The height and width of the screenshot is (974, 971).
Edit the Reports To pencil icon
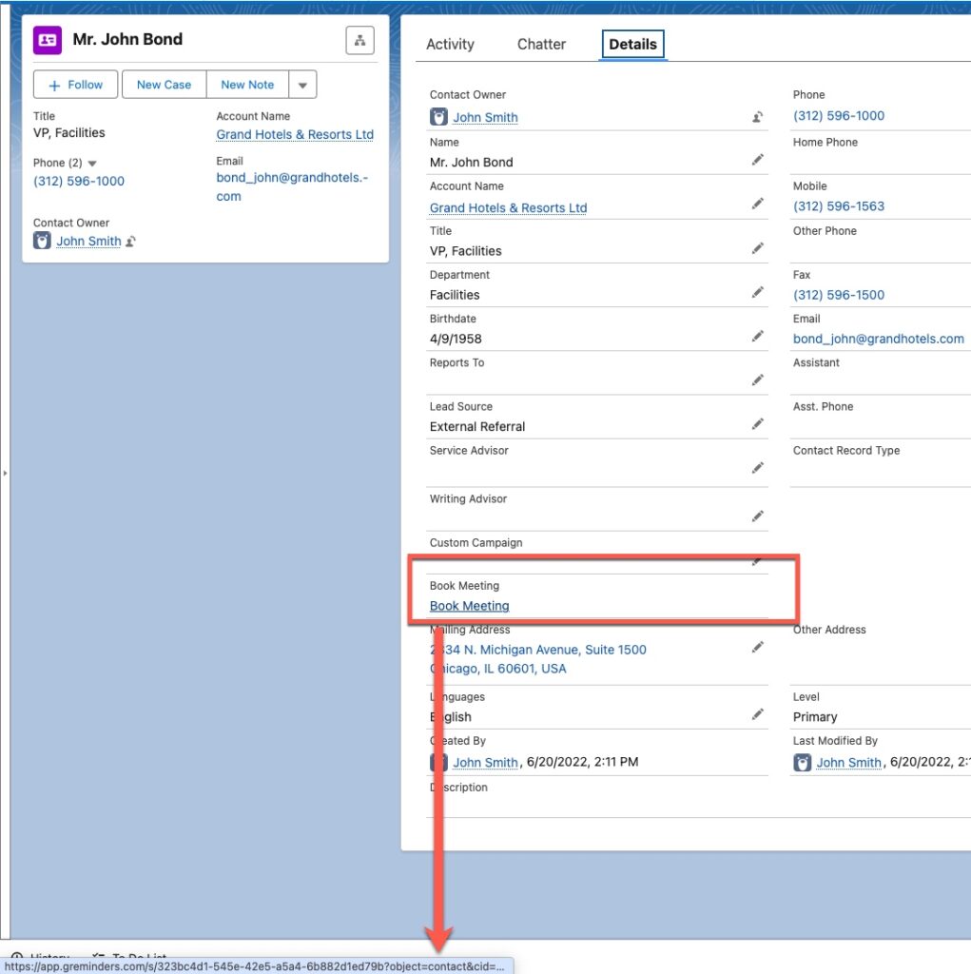pyautogui.click(x=757, y=380)
